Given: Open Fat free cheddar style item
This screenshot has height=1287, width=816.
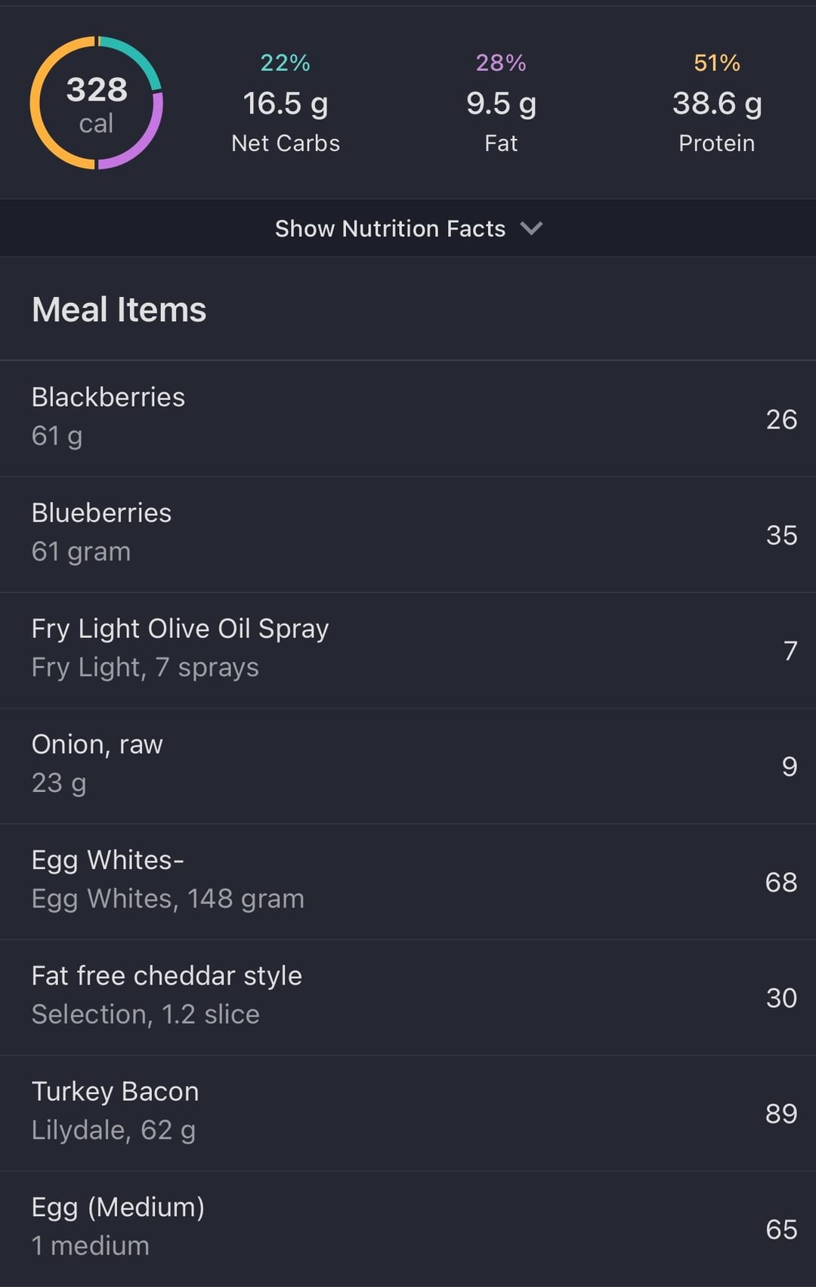Looking at the screenshot, I should tap(408, 997).
